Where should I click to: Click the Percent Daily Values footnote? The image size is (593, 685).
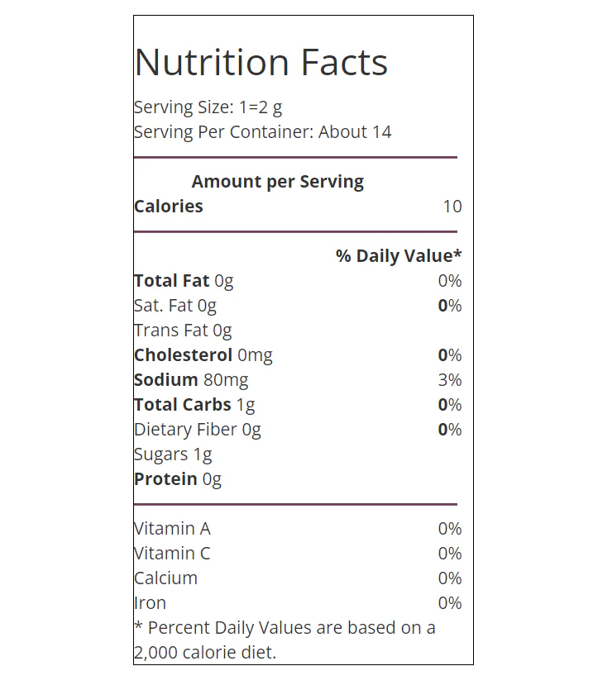[285, 640]
